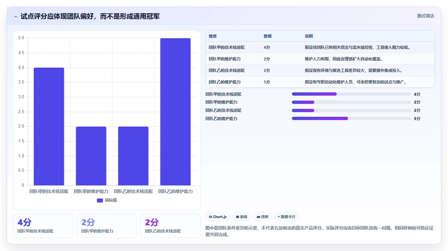This screenshot has width=448, height=251.
Task: Click the 5分 value beside the last progress bar
Action: (x=417, y=119)
